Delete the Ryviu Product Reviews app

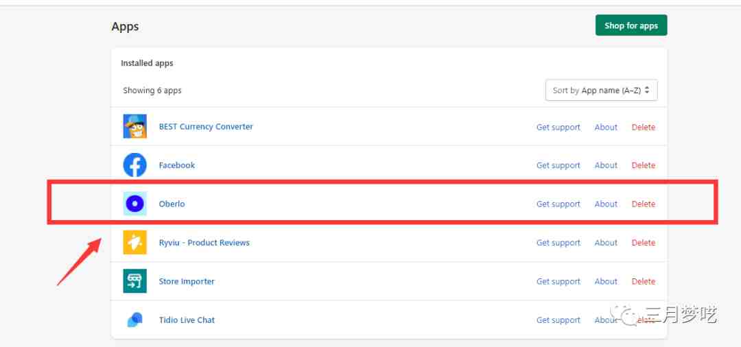tap(643, 243)
